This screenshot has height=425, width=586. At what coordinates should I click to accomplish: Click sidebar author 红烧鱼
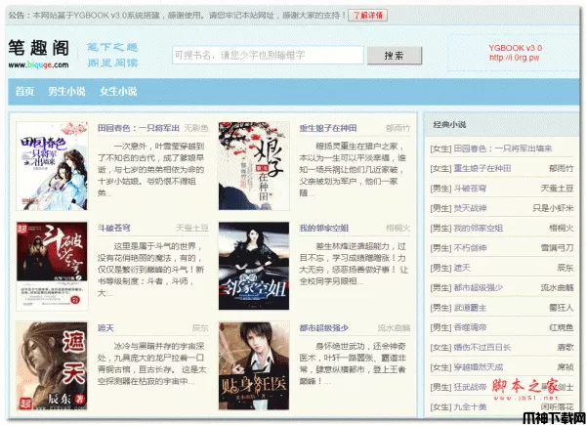tap(562, 327)
